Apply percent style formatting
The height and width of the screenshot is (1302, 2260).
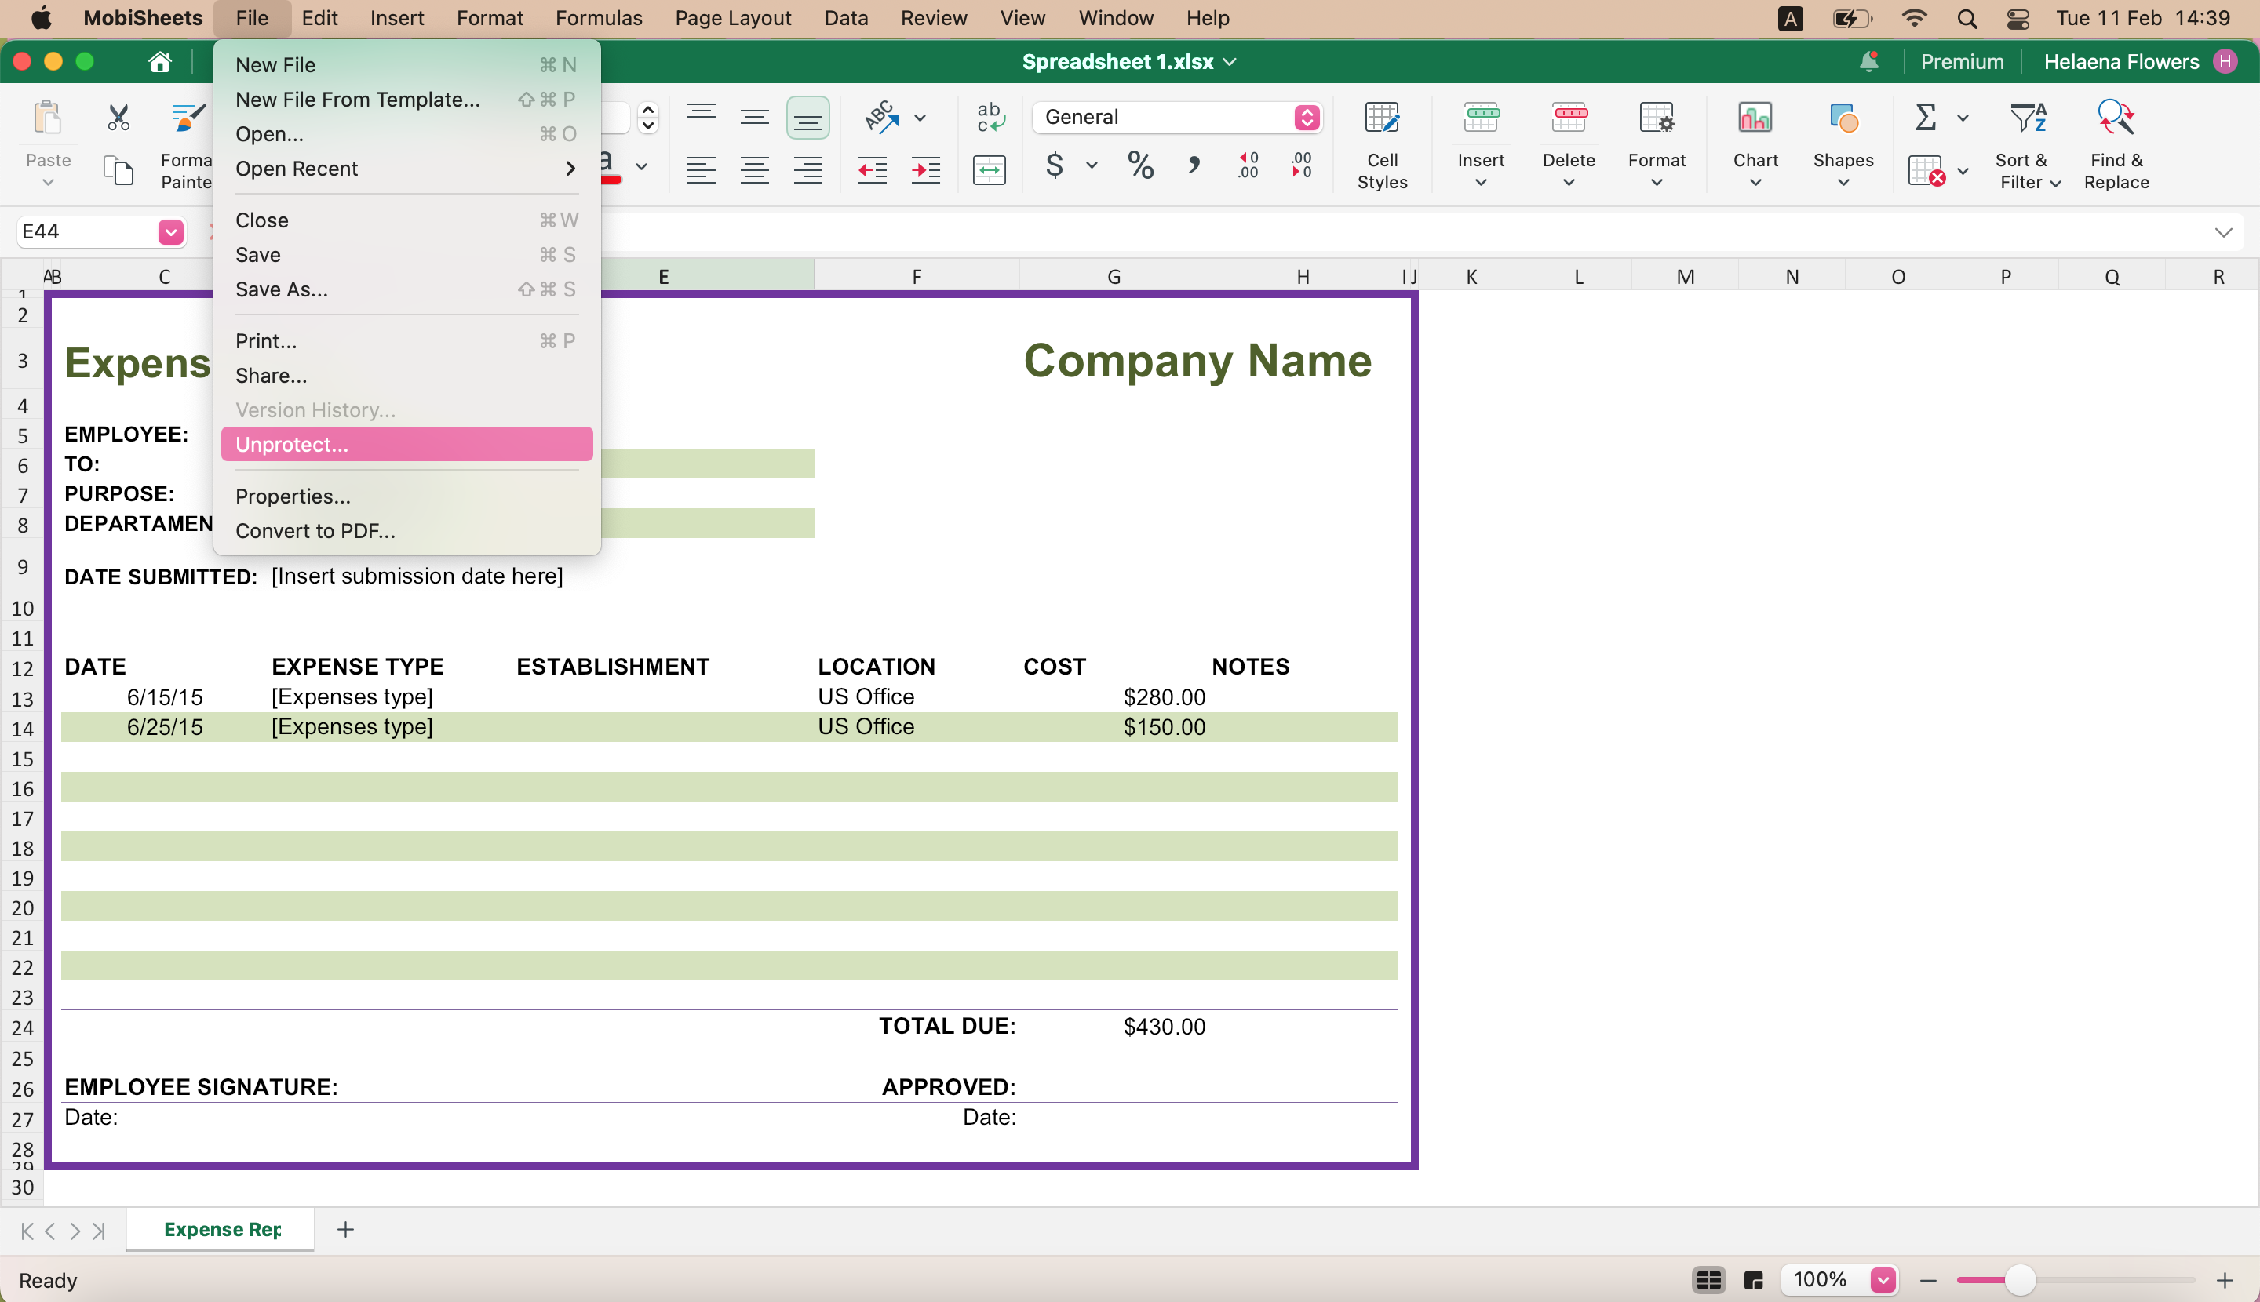click(x=1140, y=165)
